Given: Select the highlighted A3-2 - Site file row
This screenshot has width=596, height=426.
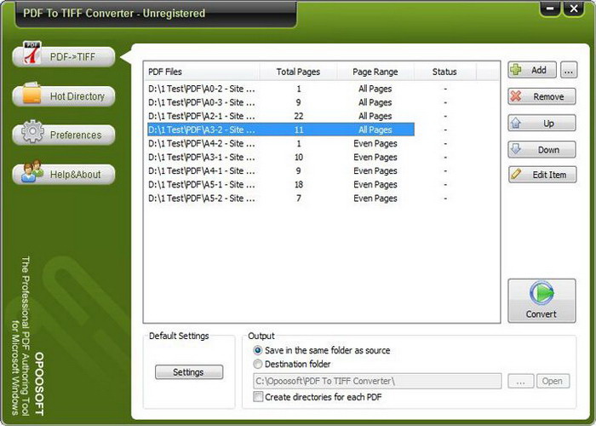Looking at the screenshot, I should tap(281, 130).
